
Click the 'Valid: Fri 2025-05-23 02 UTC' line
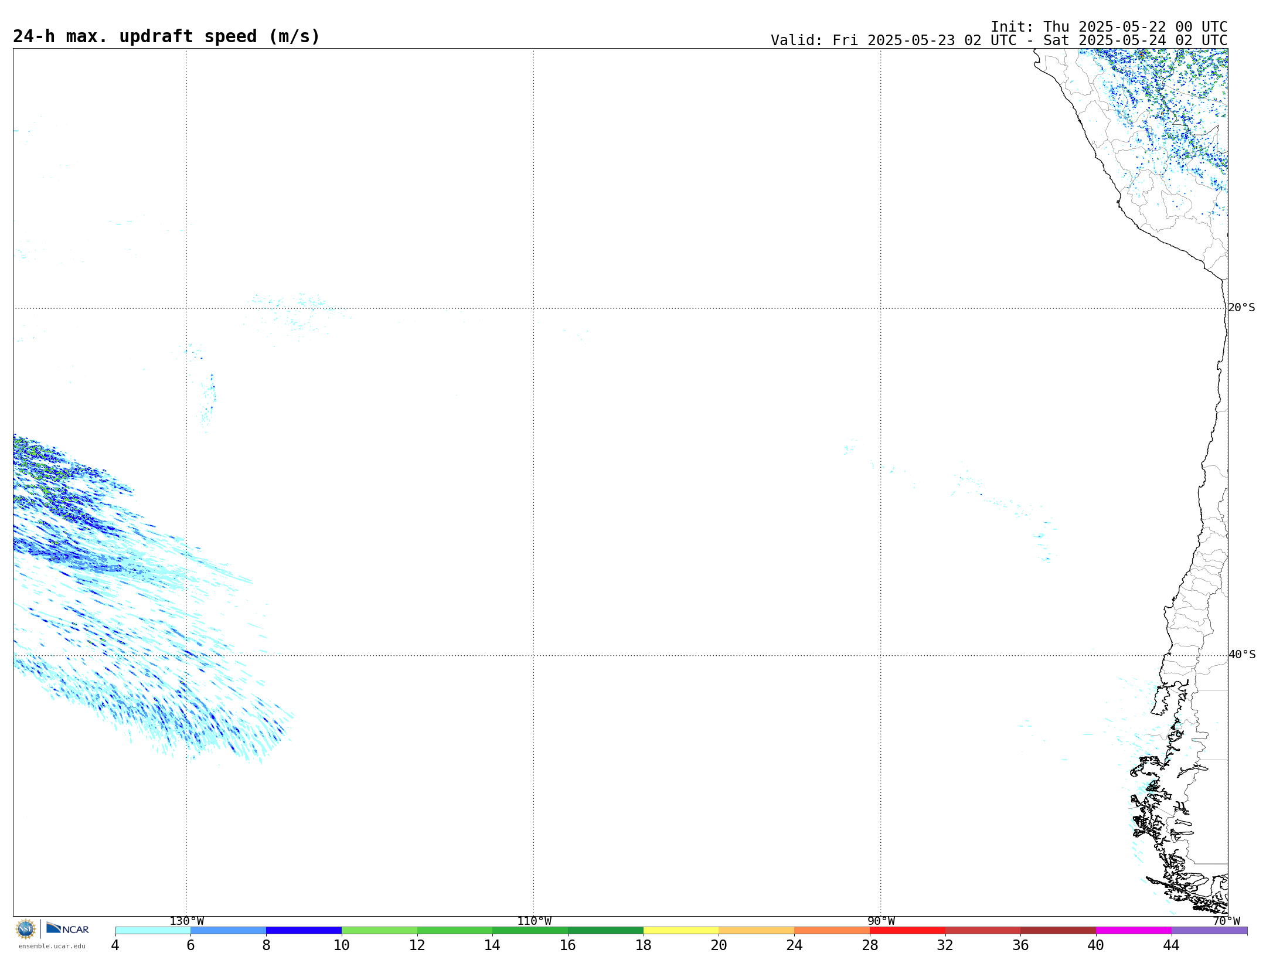click(x=999, y=40)
